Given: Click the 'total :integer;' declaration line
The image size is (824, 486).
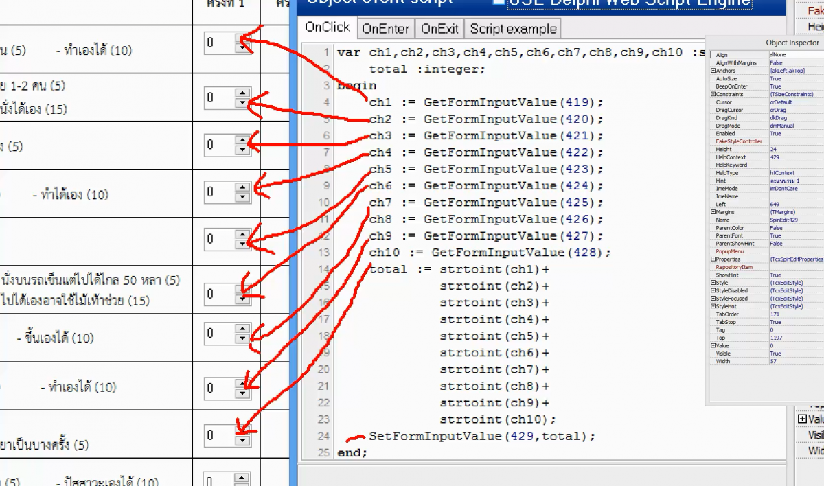Looking at the screenshot, I should click(427, 69).
